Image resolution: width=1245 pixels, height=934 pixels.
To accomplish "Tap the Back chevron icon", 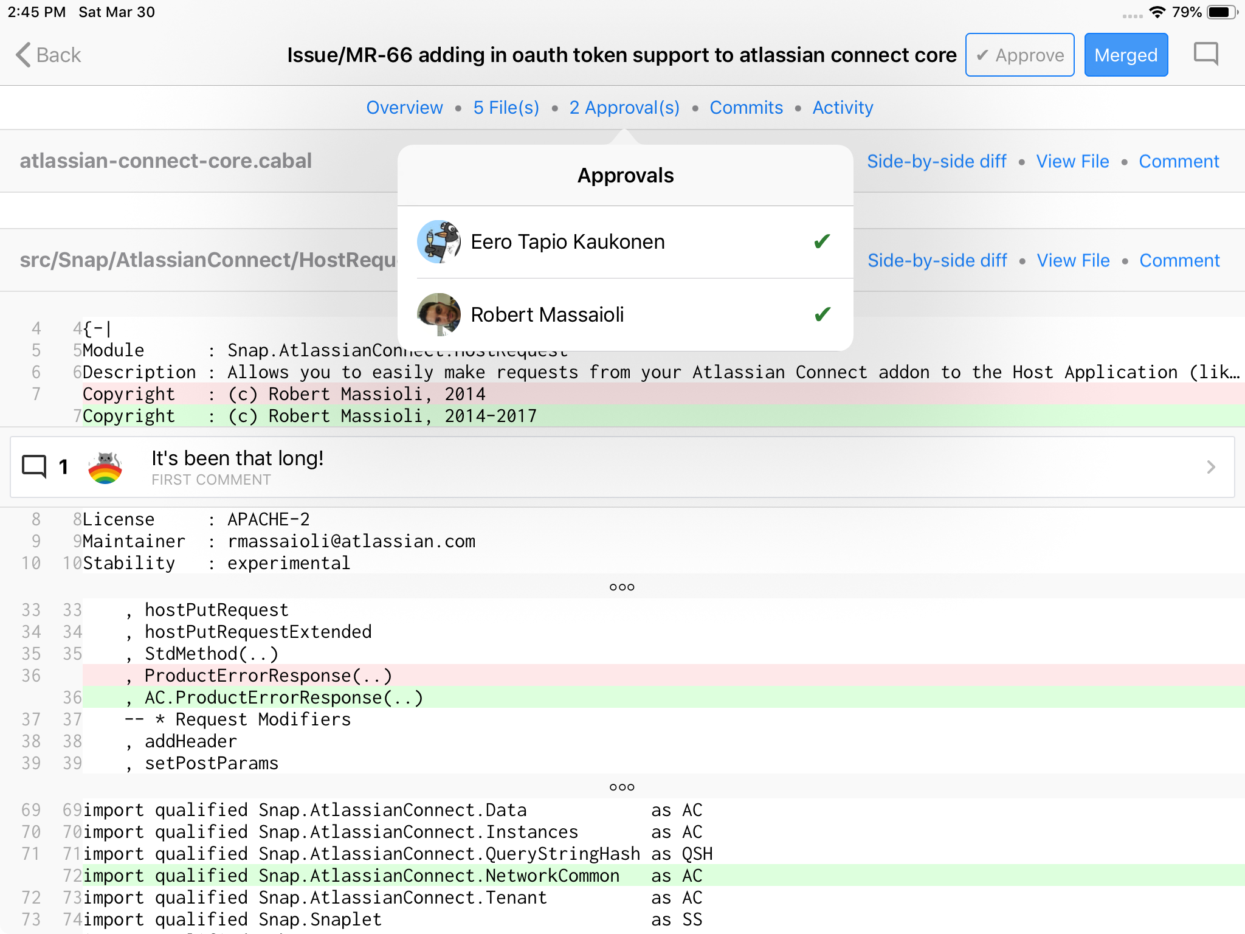I will coord(23,55).
